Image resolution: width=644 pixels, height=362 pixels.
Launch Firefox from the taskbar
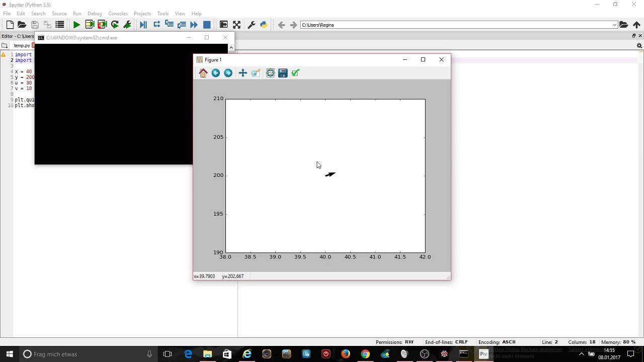point(345,354)
